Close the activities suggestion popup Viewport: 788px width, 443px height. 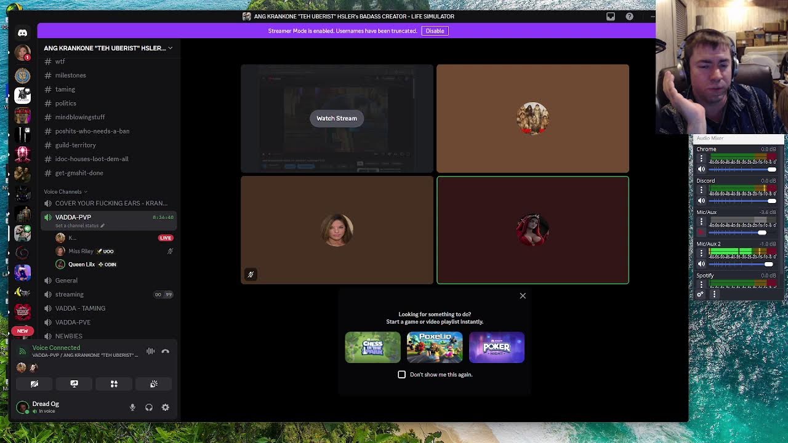click(523, 296)
